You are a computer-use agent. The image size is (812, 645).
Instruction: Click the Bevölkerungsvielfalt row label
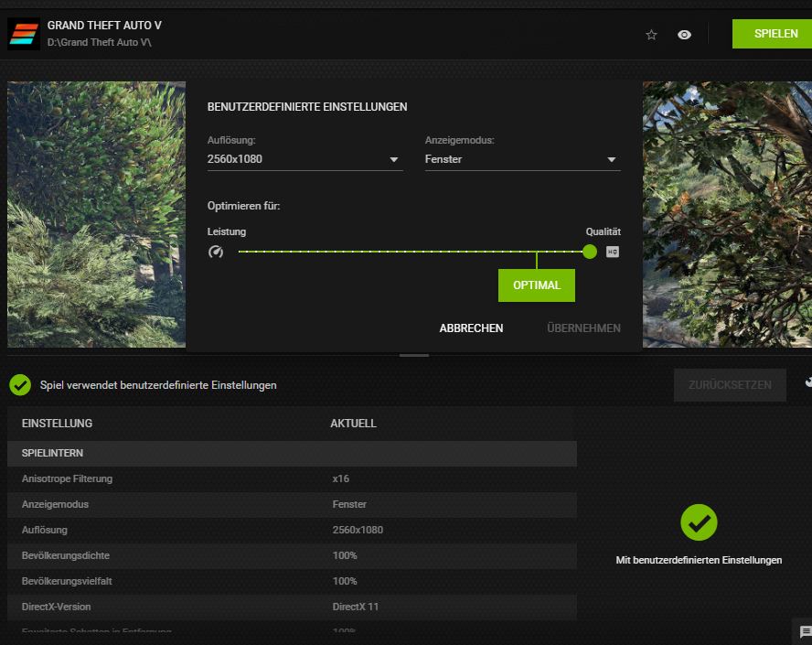tap(67, 581)
